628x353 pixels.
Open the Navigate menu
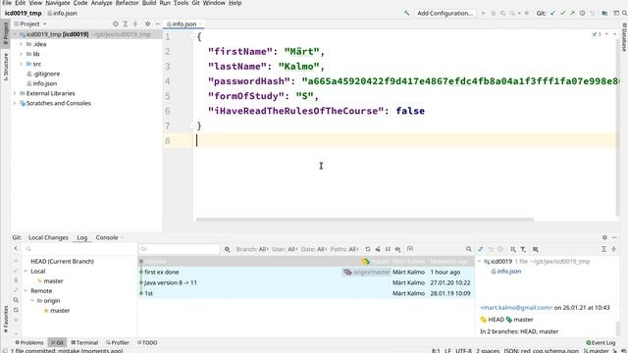point(58,3)
